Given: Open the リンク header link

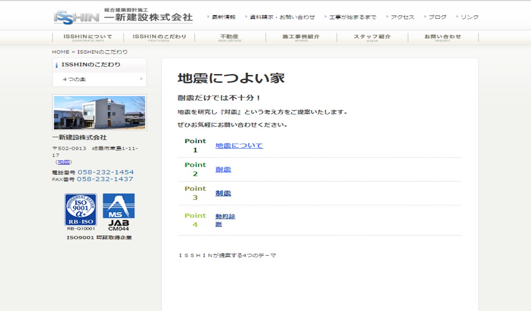Looking at the screenshot, I should [470, 17].
